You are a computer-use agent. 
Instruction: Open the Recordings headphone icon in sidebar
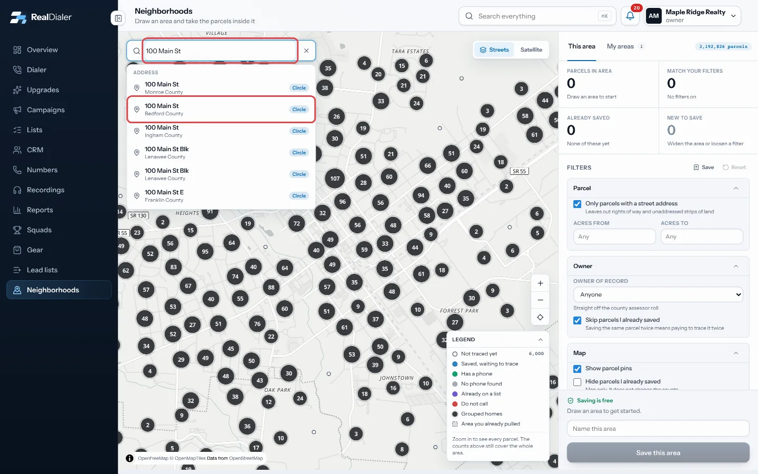coord(17,190)
